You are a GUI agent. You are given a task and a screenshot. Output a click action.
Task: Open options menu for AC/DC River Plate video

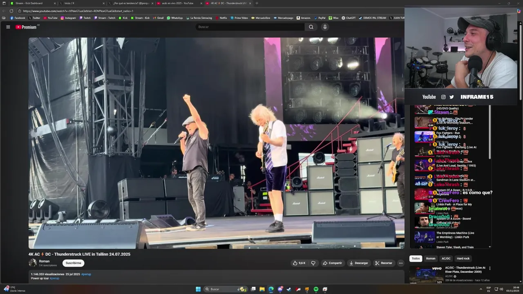coord(489,268)
